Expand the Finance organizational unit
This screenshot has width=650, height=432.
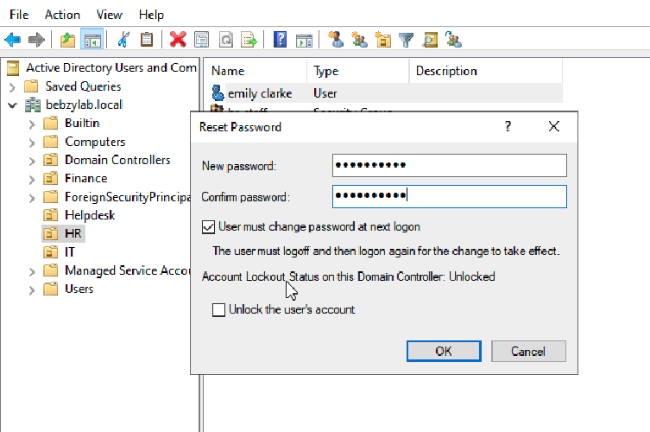32,179
